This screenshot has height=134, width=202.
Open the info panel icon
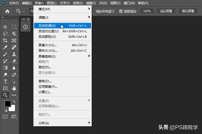coord(25,27)
